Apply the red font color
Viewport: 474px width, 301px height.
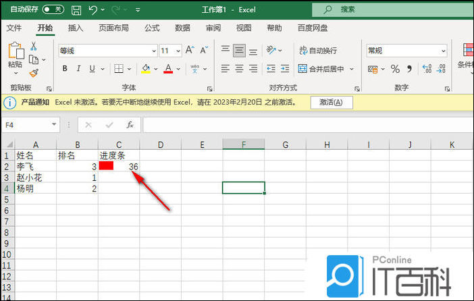(168, 69)
